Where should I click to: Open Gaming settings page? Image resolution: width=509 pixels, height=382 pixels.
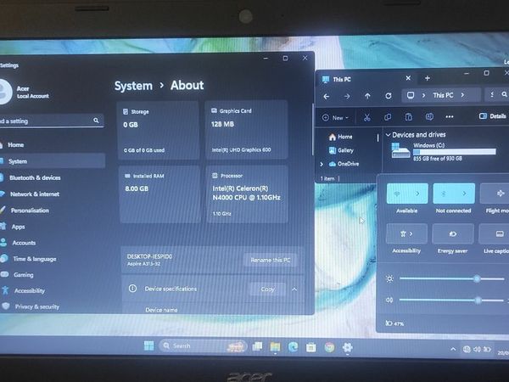[23, 275]
